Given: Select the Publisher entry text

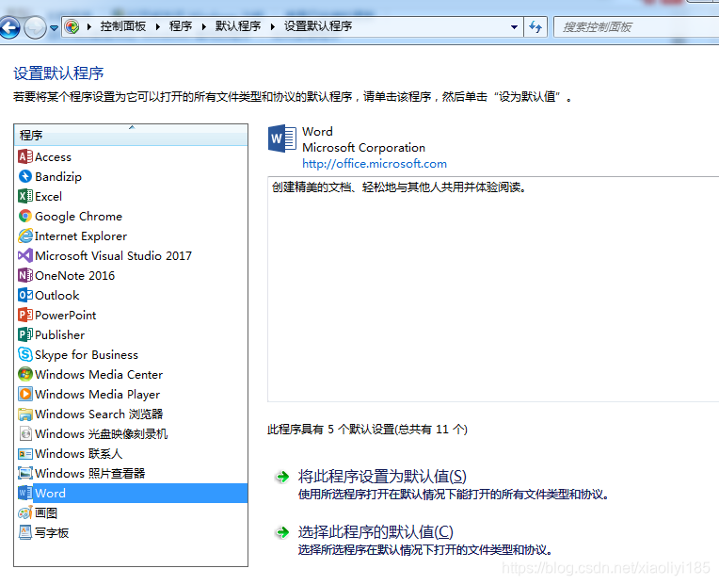Looking at the screenshot, I should click(59, 334).
